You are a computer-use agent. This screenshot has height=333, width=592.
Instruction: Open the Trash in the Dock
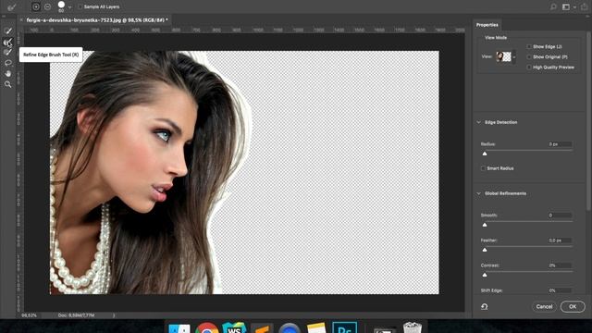coord(413,327)
